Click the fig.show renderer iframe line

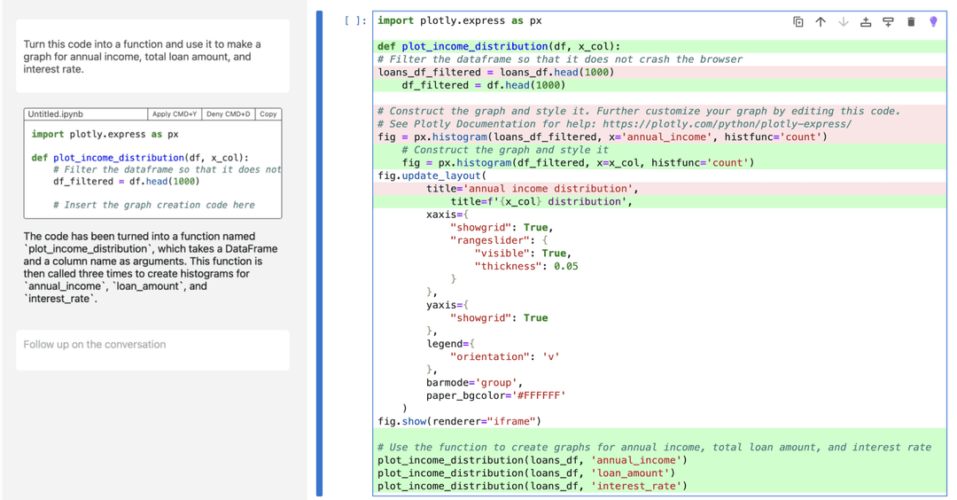coord(459,421)
